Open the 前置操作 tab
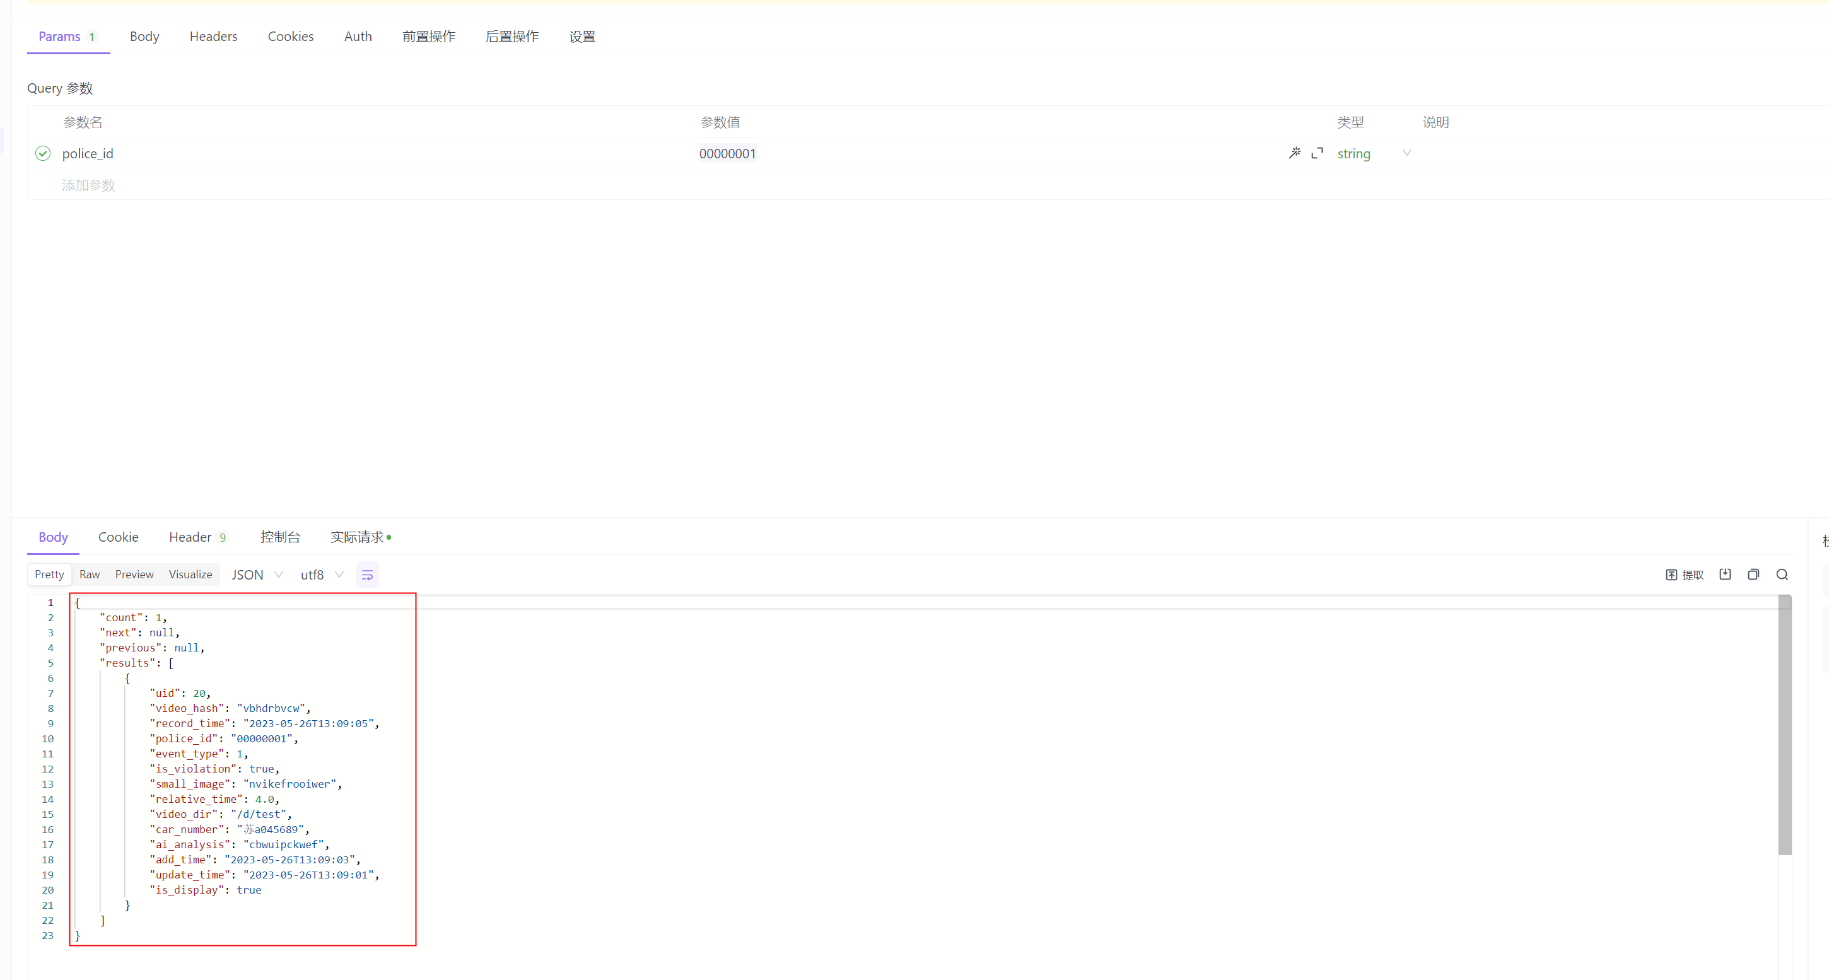Screen dimensions: 1829x980 point(429,36)
